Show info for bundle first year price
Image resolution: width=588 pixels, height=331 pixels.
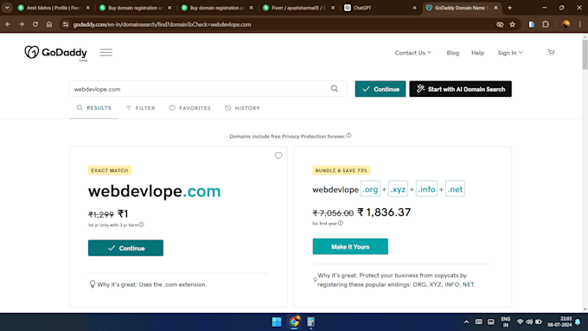click(341, 223)
